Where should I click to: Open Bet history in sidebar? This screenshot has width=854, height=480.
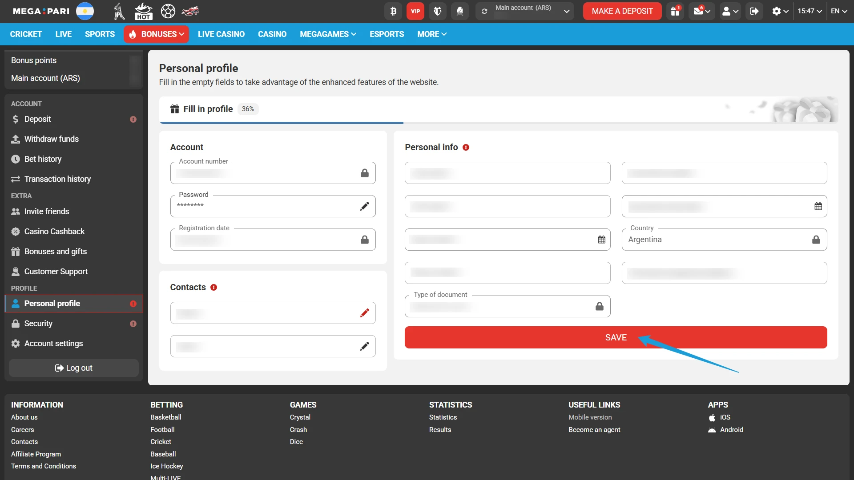74,159
